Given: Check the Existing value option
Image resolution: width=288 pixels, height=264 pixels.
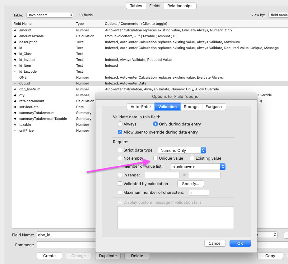Looking at the screenshot, I should (x=192, y=158).
